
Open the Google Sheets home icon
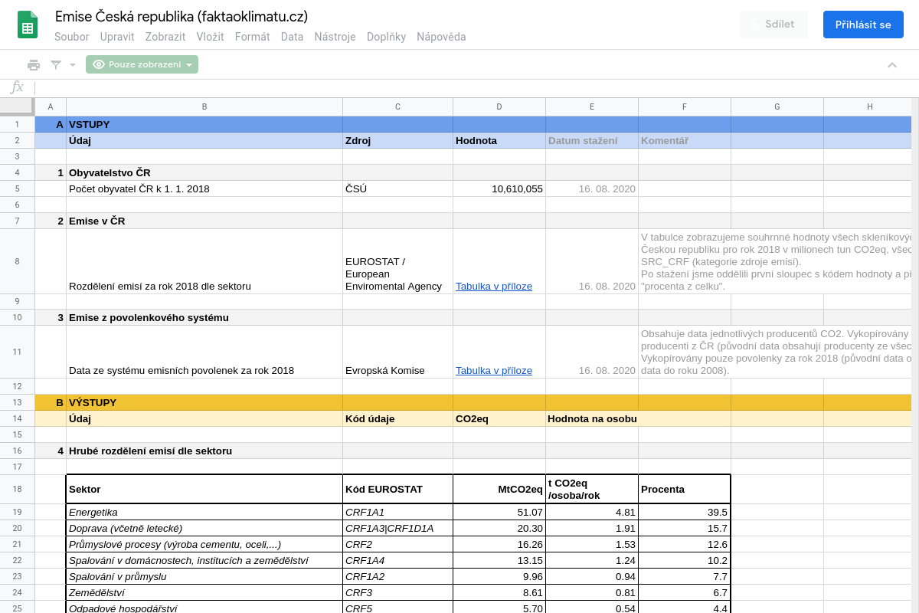point(28,25)
